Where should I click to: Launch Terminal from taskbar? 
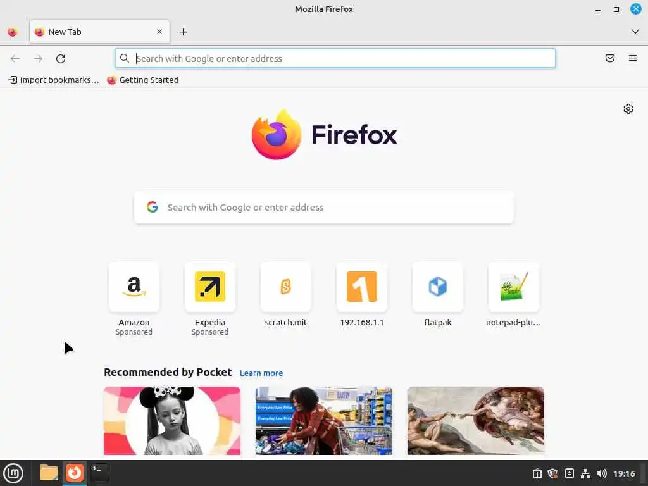100,473
